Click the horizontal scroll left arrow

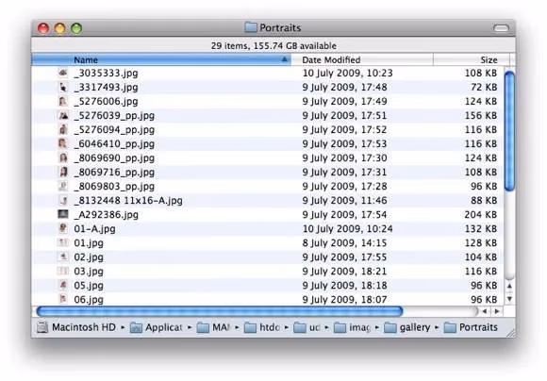(x=485, y=311)
